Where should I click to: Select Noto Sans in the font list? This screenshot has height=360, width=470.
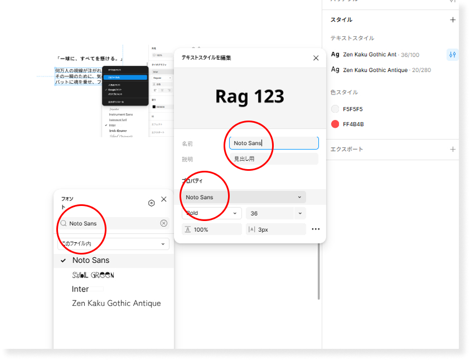pos(91,260)
